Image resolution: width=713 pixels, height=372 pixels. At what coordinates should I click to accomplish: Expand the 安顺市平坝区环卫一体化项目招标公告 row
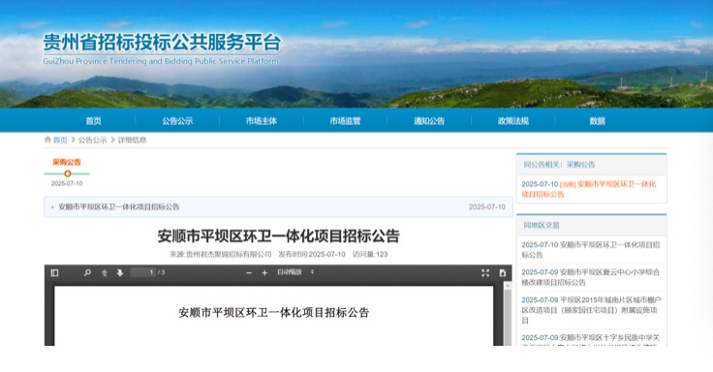point(278,207)
